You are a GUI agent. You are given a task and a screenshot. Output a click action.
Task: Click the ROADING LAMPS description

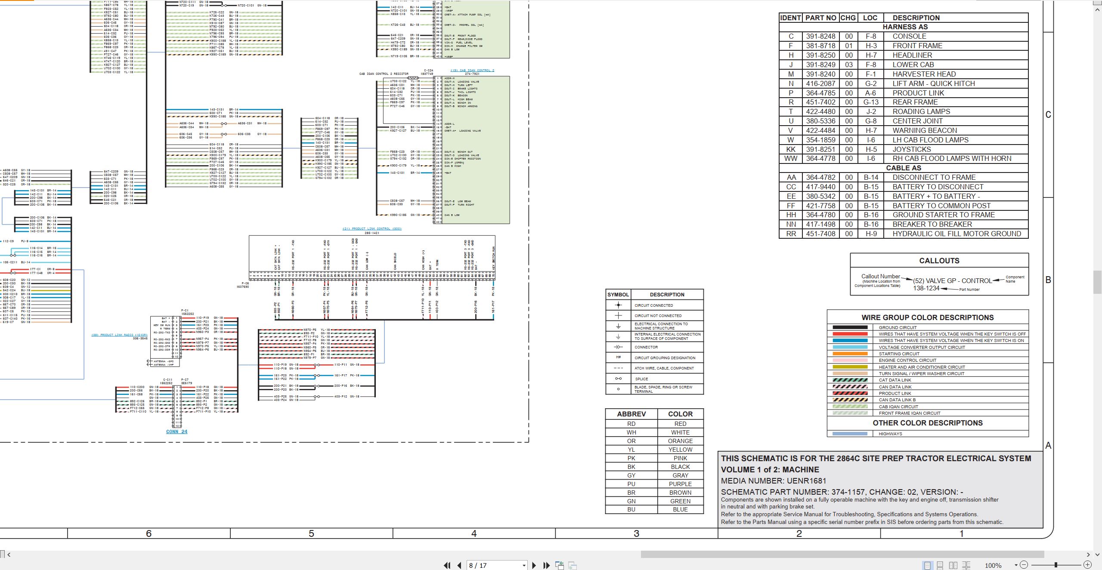pos(921,111)
